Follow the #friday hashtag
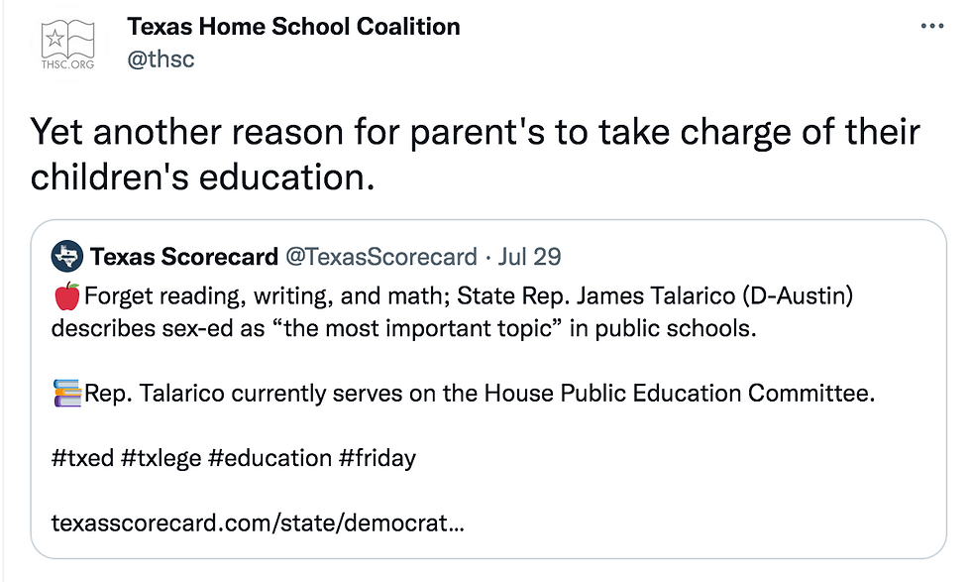The image size is (971, 582). click(378, 458)
